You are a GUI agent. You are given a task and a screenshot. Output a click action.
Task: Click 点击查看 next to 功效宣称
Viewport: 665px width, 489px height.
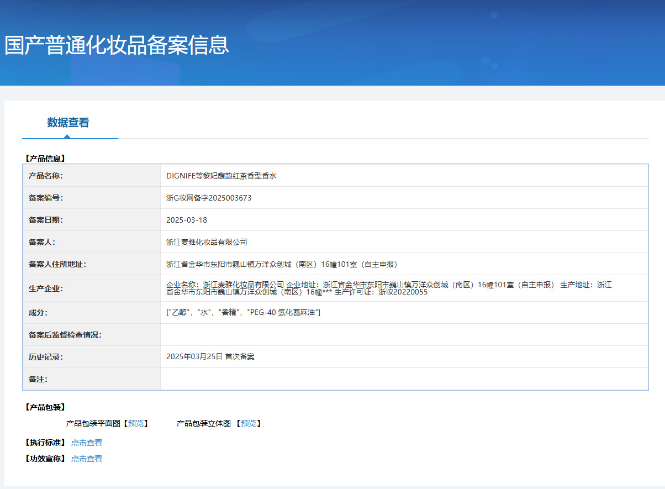tap(87, 459)
